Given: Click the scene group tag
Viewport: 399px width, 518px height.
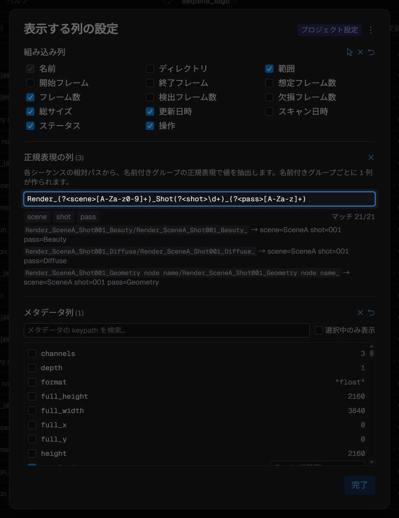Looking at the screenshot, I should (x=37, y=217).
